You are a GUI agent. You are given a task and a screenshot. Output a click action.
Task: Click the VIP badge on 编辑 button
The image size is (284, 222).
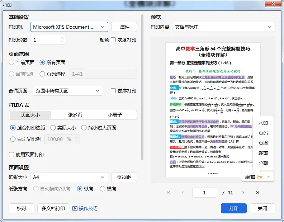pos(261,177)
